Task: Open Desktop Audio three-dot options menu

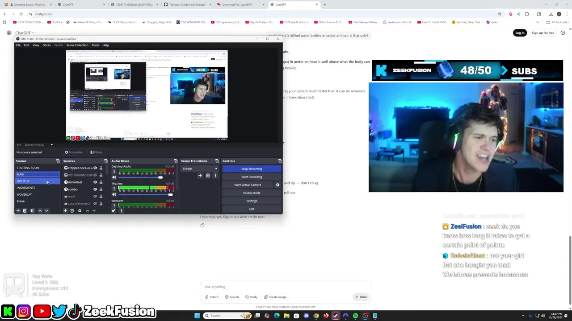Action: coord(114,172)
